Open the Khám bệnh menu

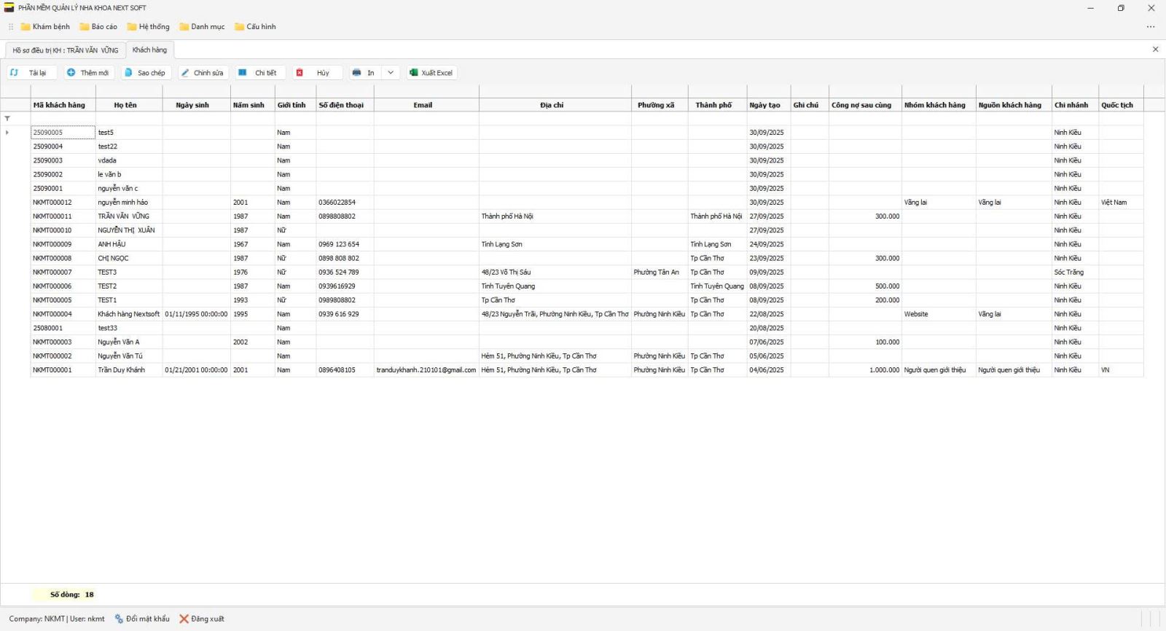(x=45, y=27)
